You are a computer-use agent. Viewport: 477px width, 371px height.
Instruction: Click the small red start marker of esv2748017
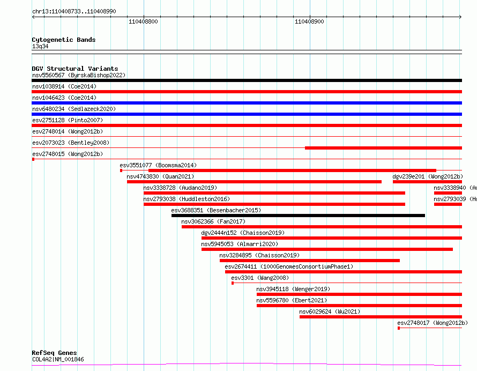click(x=399, y=328)
